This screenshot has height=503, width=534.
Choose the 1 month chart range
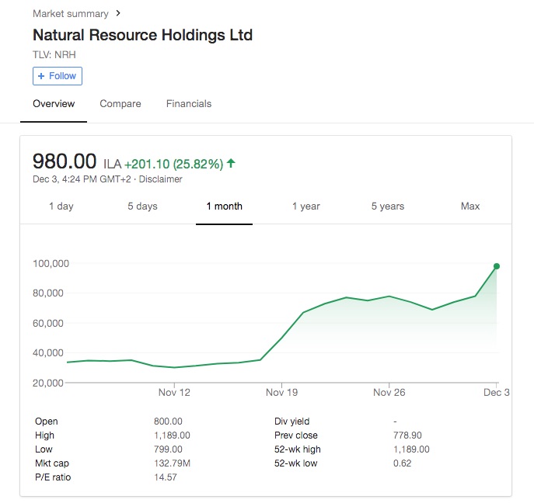(224, 206)
